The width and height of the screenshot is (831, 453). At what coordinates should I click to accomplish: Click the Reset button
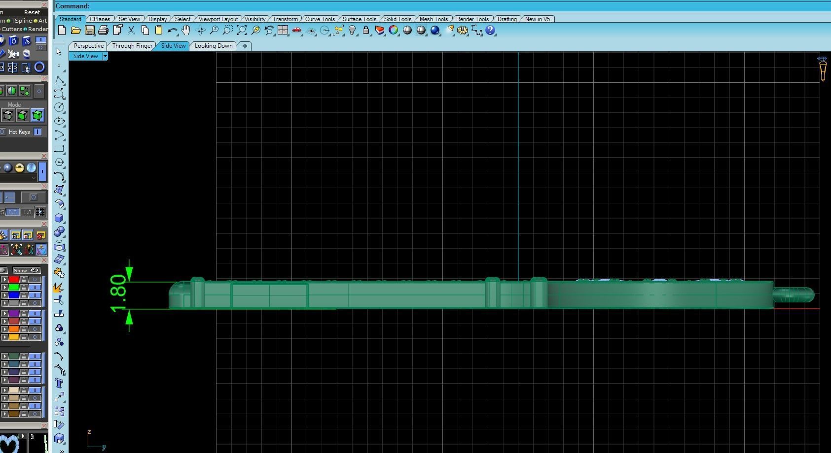point(32,12)
